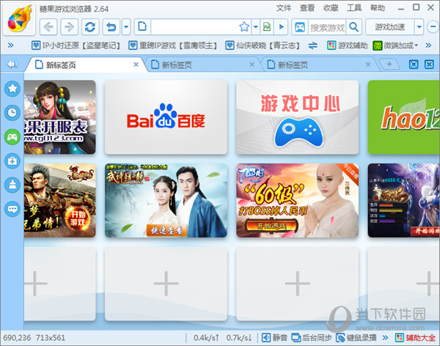Toggle 静音 mute in status bar
This screenshot has width=440, height=346.
click(274, 338)
